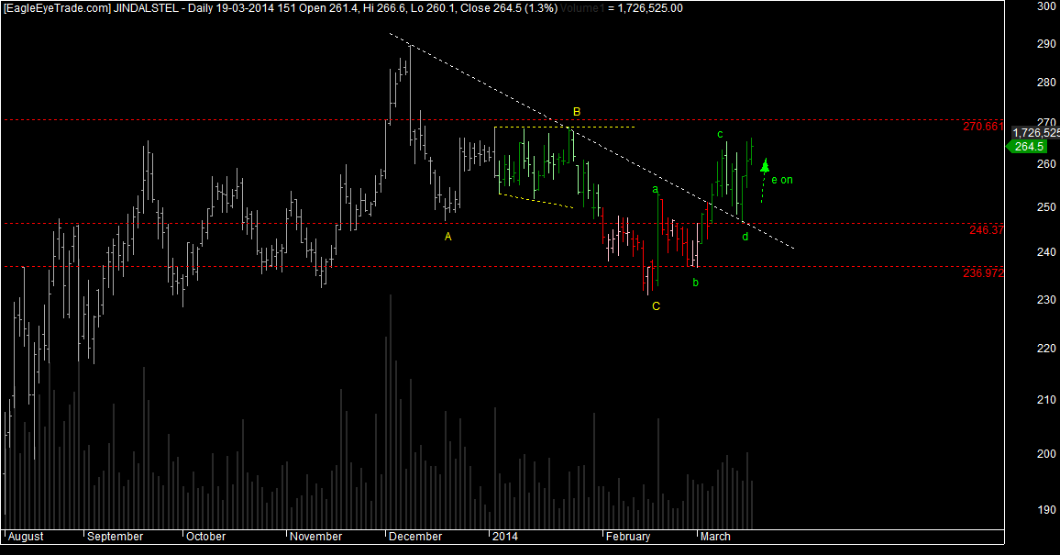Select the yellow wave label A

pos(447,237)
